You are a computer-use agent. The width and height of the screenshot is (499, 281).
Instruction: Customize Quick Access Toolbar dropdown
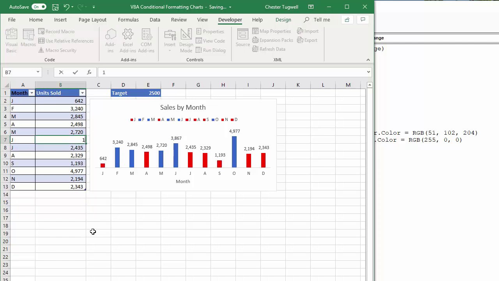(94, 7)
